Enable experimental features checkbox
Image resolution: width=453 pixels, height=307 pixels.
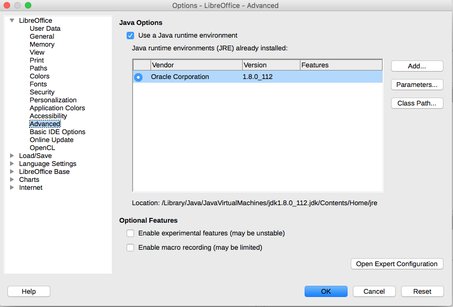pyautogui.click(x=130, y=233)
